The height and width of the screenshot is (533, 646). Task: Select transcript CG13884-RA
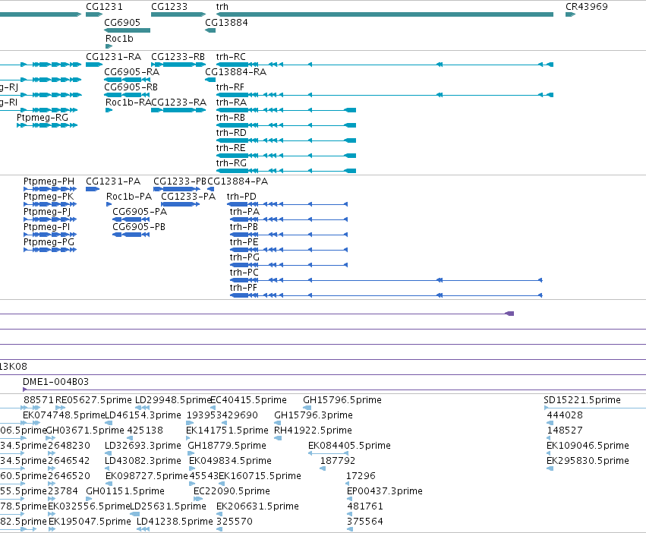click(210, 80)
